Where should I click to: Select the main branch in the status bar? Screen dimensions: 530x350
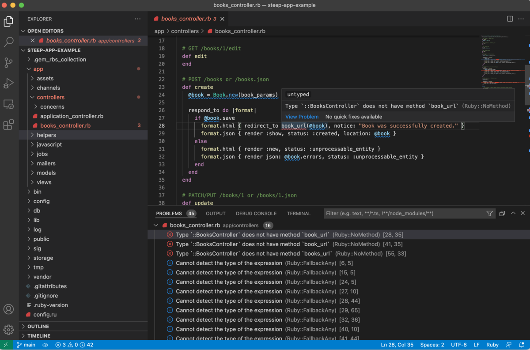coord(26,345)
